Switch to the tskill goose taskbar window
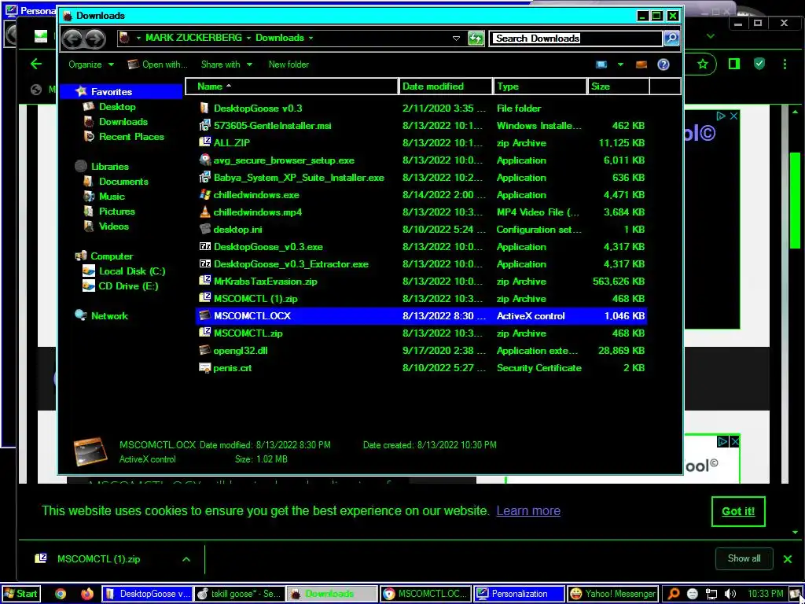The image size is (805, 604). (x=239, y=594)
